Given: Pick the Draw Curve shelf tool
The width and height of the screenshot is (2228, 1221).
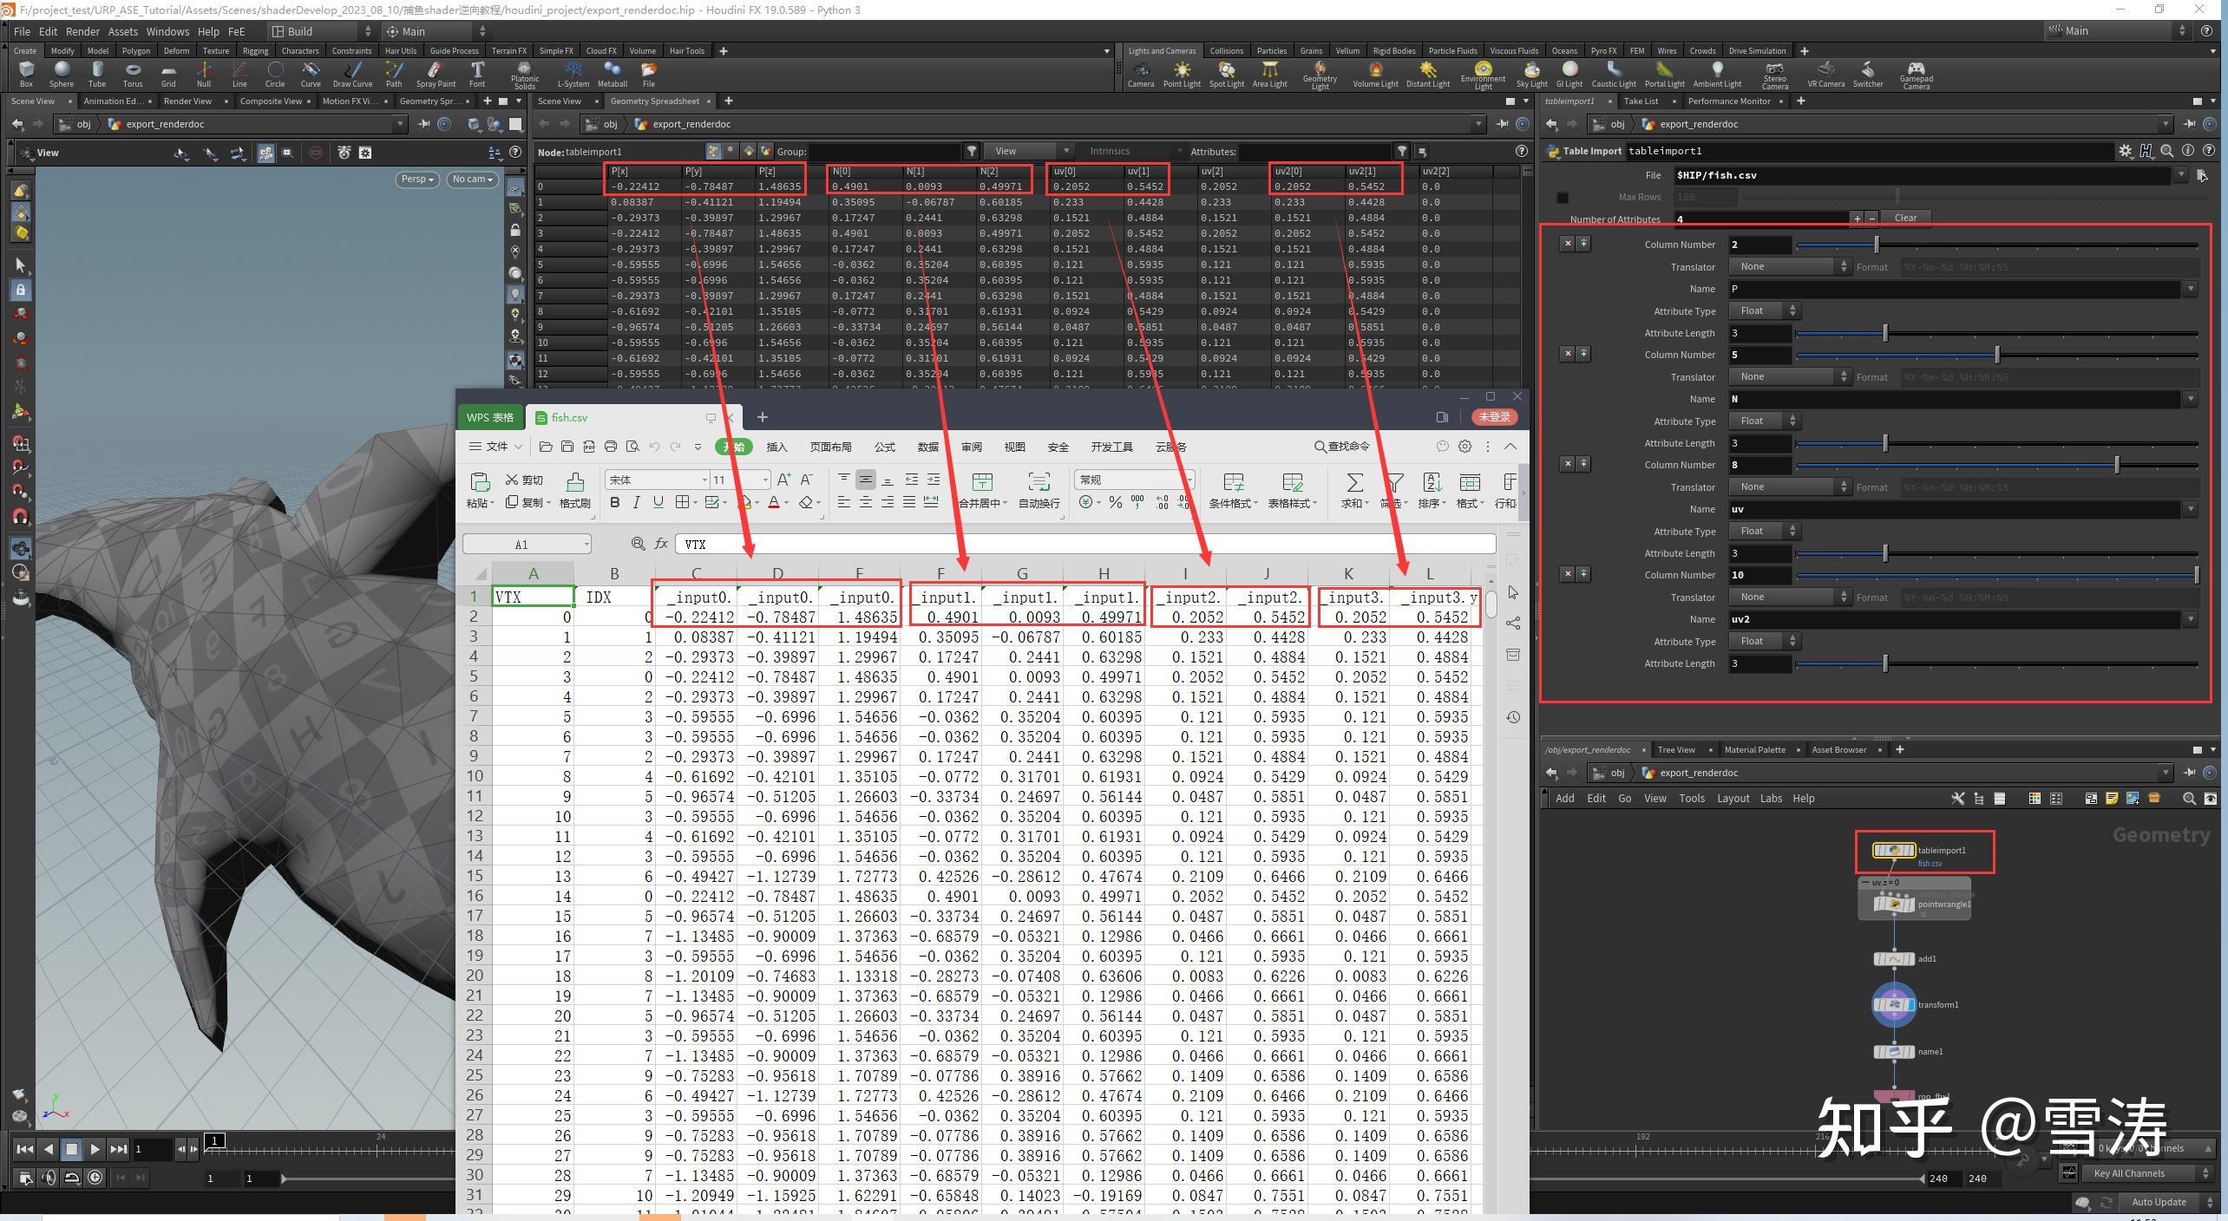Looking at the screenshot, I should [352, 74].
